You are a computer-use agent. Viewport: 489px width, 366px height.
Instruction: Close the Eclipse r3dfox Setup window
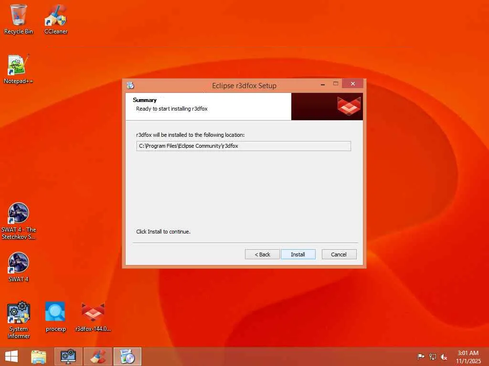tap(353, 84)
